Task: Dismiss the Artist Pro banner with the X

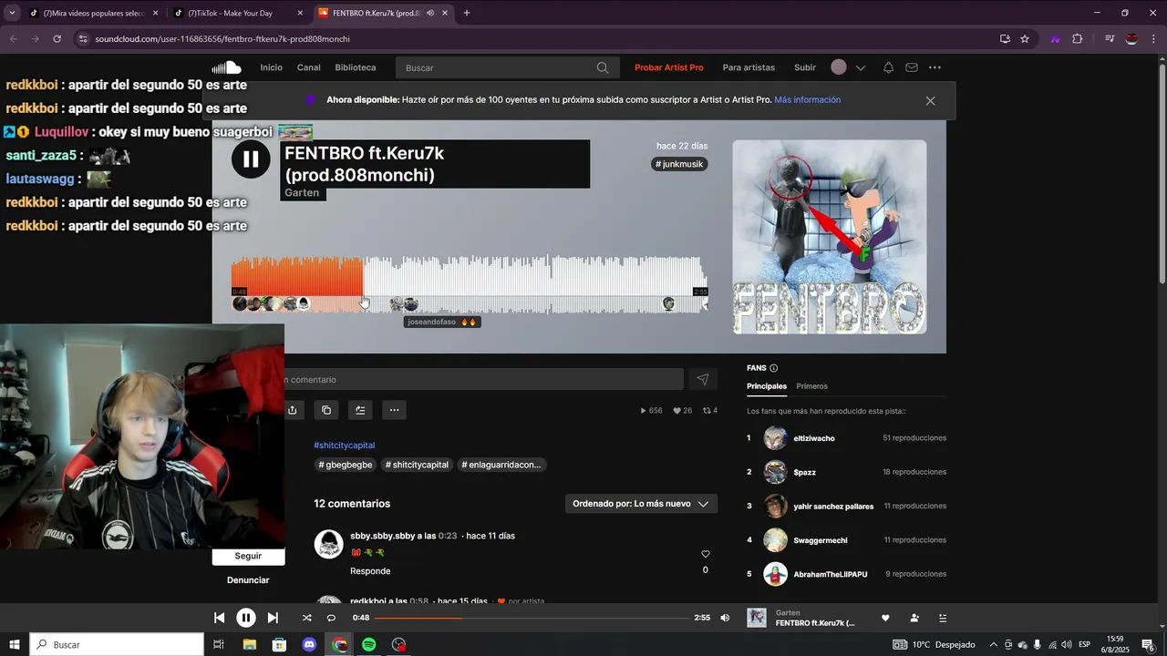Action: click(930, 100)
